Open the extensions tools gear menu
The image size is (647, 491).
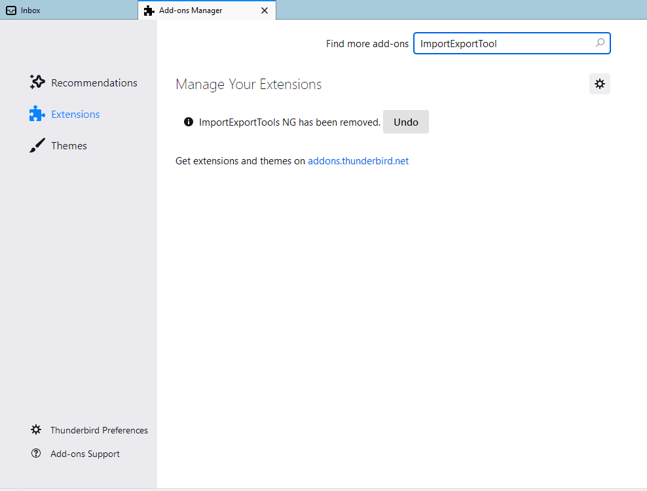pyautogui.click(x=600, y=84)
